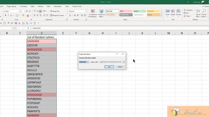The width and height of the screenshot is (209, 117).
Task: Click AutoSum sigma icon
Action: 185,10
